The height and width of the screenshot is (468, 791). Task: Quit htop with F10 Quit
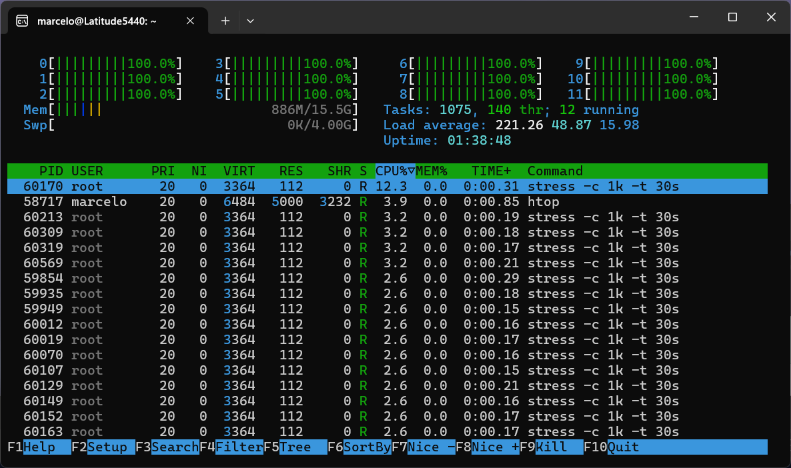pos(623,447)
